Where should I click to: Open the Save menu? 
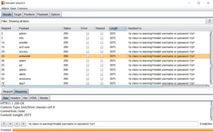point(13,8)
